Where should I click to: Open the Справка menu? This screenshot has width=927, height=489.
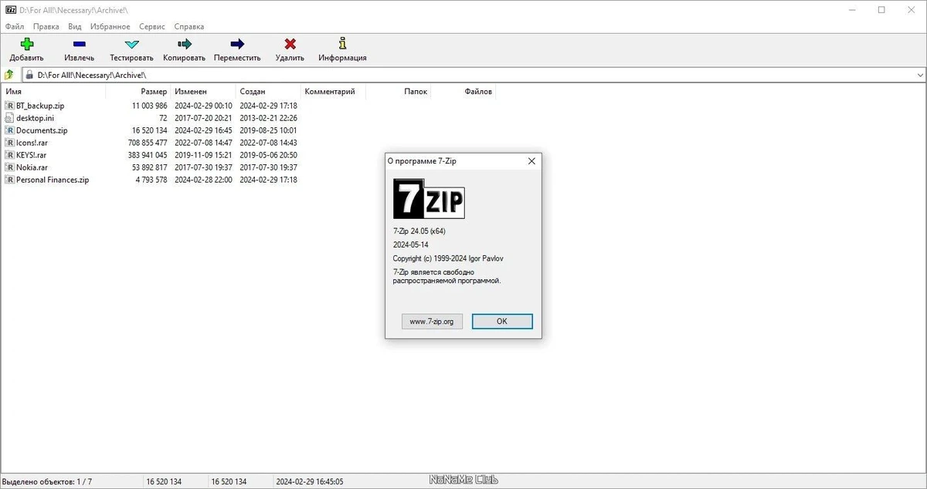click(189, 26)
